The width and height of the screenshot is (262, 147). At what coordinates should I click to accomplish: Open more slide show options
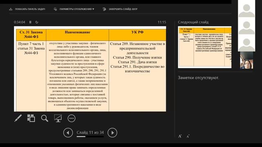[x=72, y=118]
